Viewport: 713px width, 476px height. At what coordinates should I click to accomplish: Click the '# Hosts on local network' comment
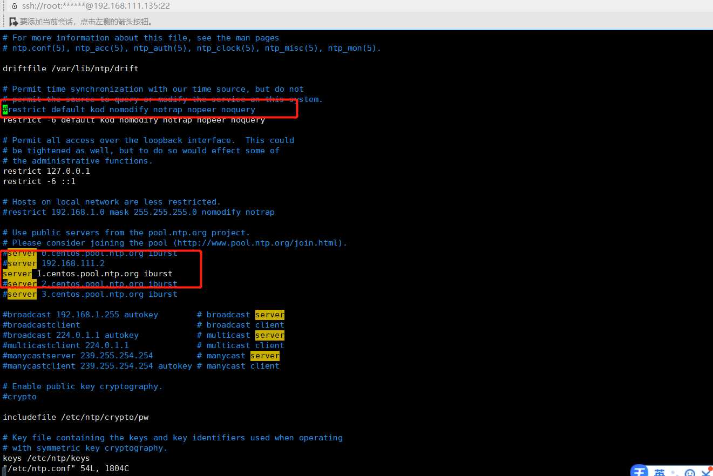112,202
